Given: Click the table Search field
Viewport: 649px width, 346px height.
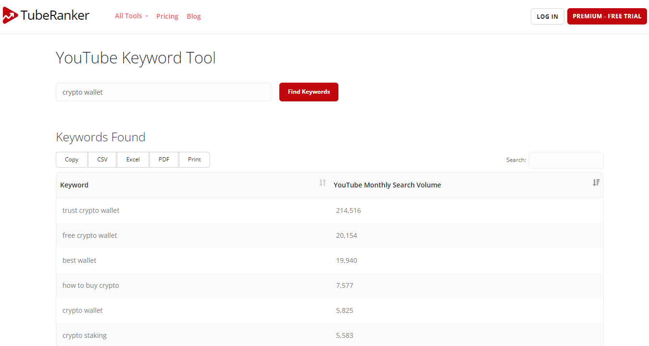Looking at the screenshot, I should 566,161.
